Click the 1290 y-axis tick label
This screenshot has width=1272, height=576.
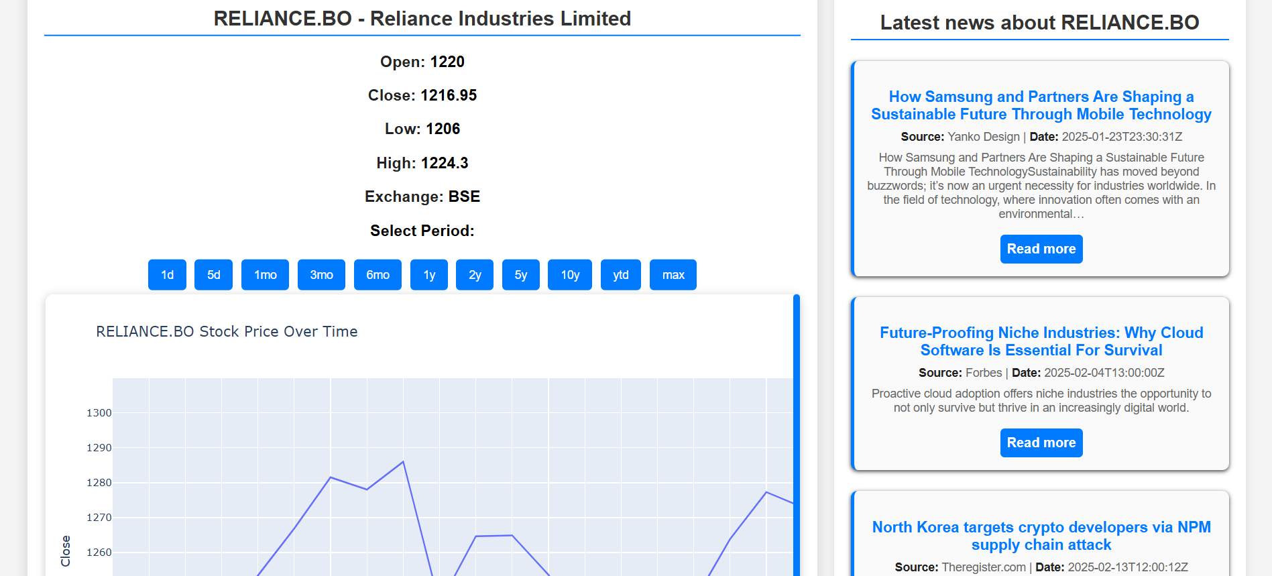tap(99, 448)
